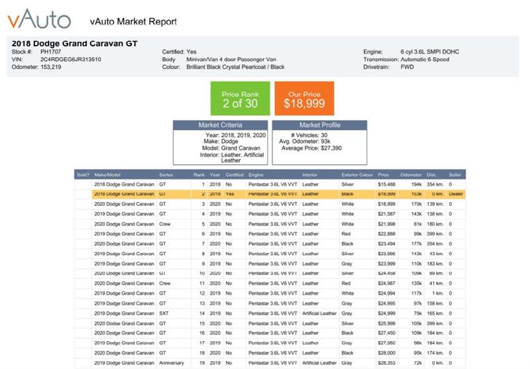Click the $21,587 price cell
The image size is (530, 369).
point(386,214)
